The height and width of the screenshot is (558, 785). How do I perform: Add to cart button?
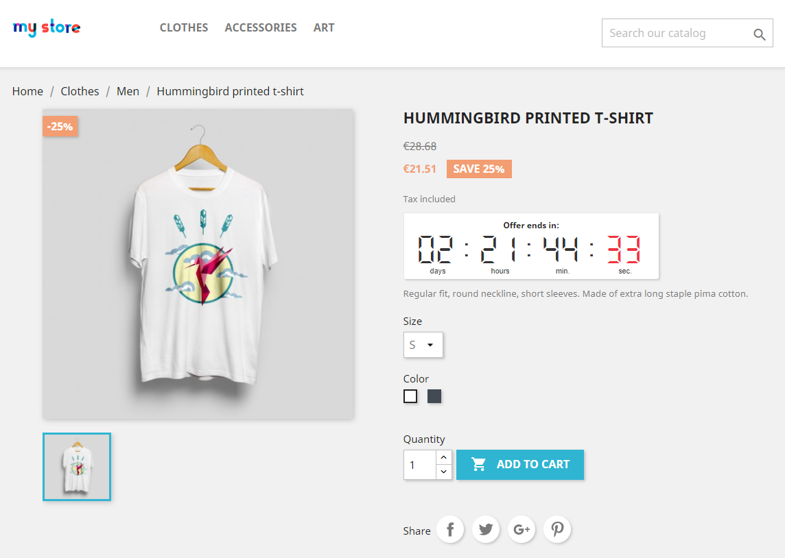[519, 465]
